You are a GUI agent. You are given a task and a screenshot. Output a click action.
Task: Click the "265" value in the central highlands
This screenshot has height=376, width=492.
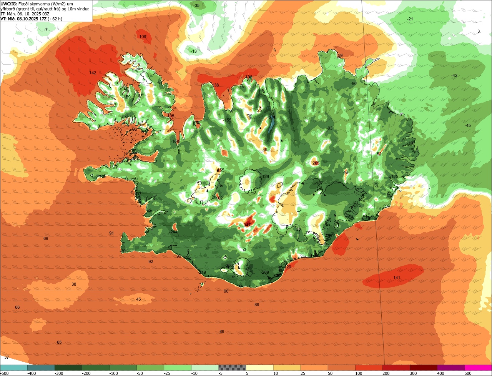(x=316, y=163)
